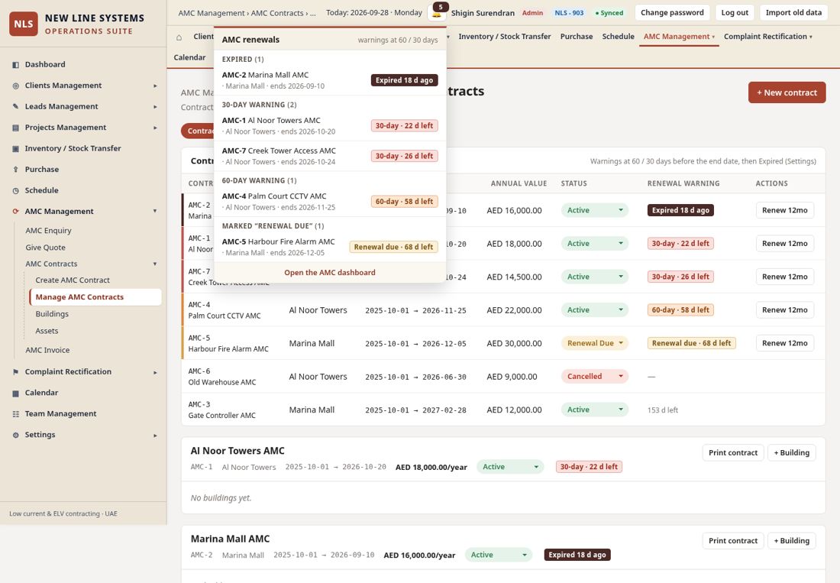Collapse the AMC Contracts sidebar subtree
This screenshot has height=583, width=840.
[x=155, y=264]
